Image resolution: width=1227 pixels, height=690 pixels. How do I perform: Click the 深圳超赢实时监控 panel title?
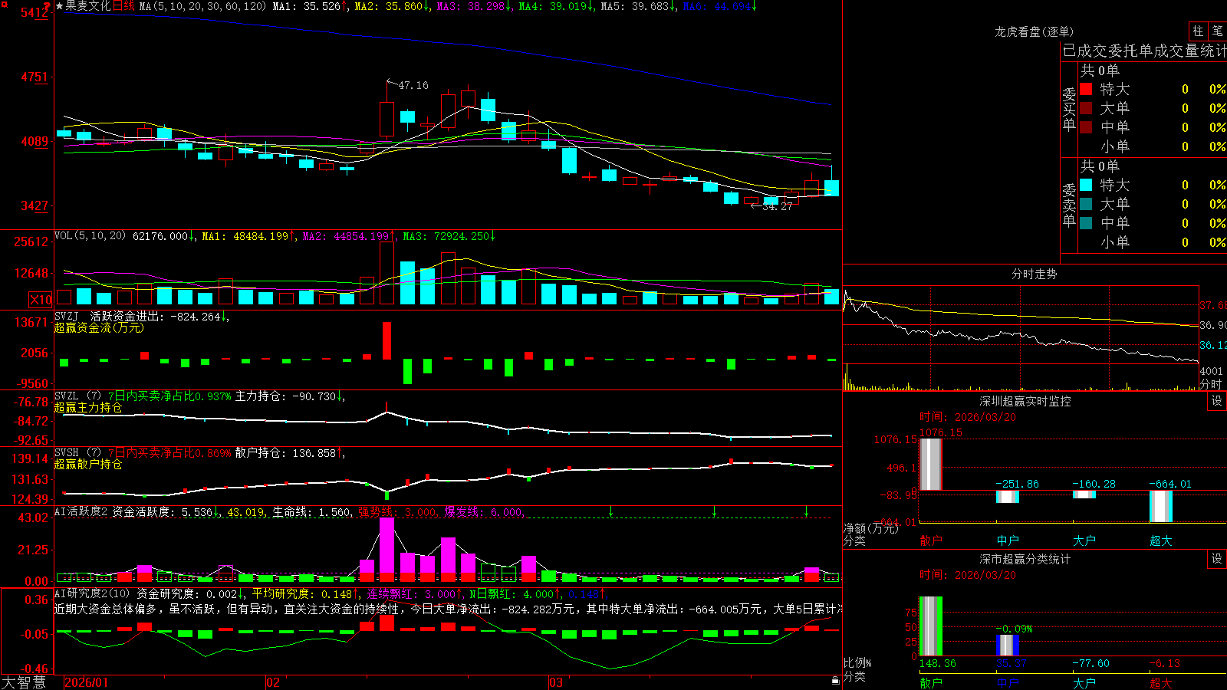click(1025, 401)
